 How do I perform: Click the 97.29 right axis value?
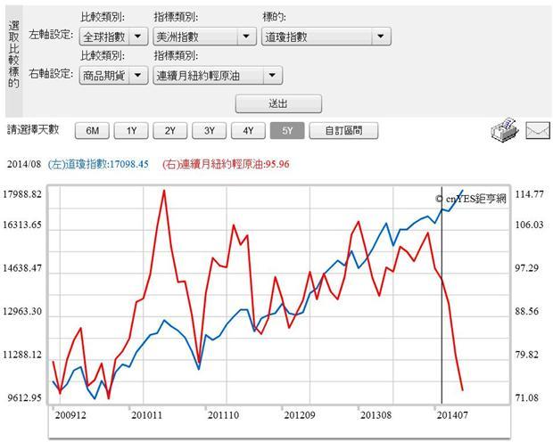click(527, 268)
